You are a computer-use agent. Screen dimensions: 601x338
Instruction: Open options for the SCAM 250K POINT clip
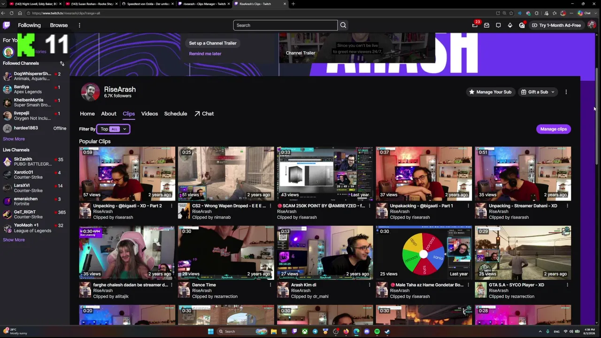point(369,206)
